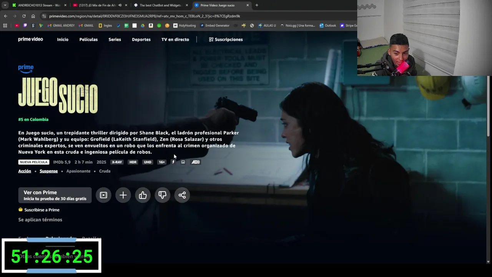
Task: Open Se aplican términos link
Action: coord(40,220)
